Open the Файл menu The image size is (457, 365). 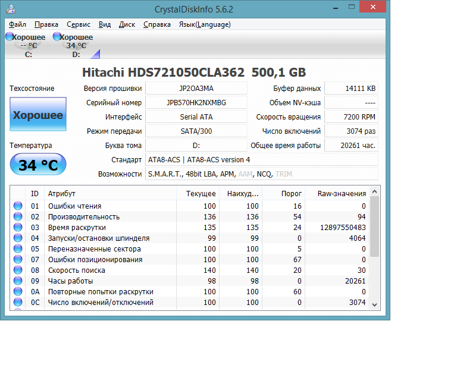pos(17,24)
